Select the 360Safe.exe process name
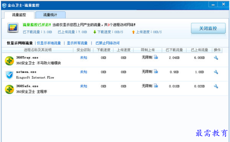230x142 pixels. click(x=27, y=86)
